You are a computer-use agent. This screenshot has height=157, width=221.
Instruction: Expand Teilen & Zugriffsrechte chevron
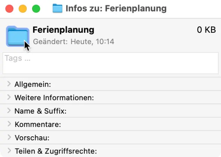(9, 151)
